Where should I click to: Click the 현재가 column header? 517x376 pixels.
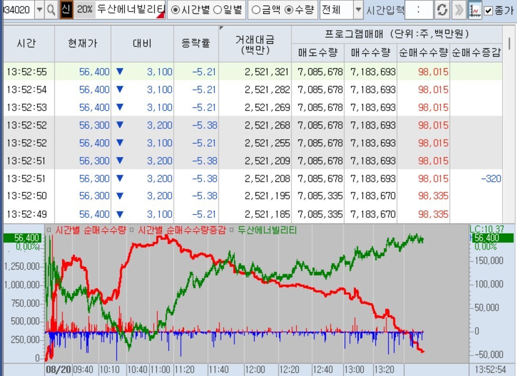(83, 44)
